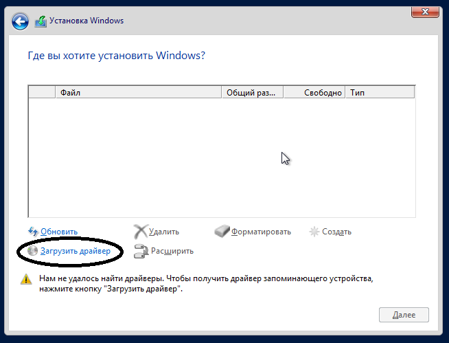Image resolution: width=449 pixels, height=343 pixels.
Task: Click the starburst create icon
Action: (x=314, y=232)
